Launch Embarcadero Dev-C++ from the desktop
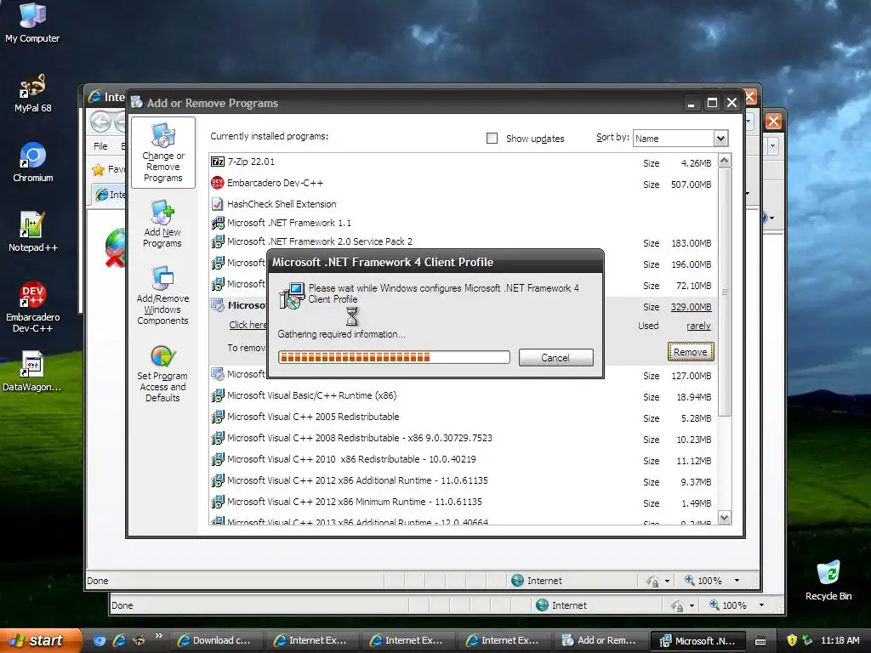Screen dimensions: 871x653 click(33, 307)
